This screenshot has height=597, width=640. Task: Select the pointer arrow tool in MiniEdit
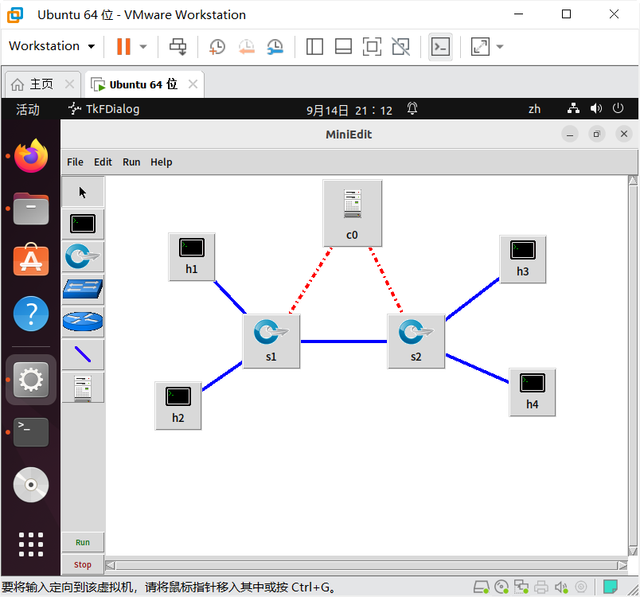(x=83, y=192)
